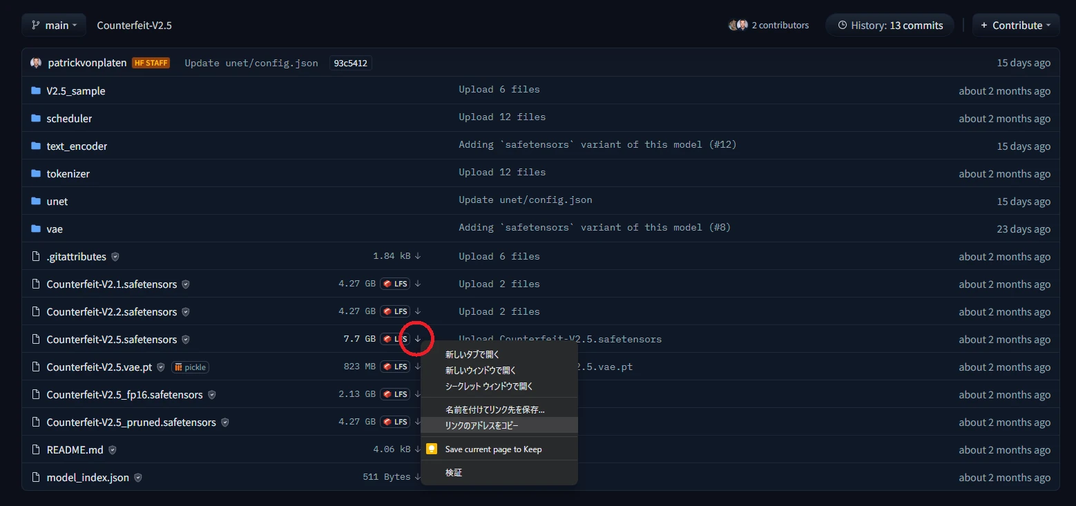Click the 93c5412 commit hash
Screen dimensions: 1076x506
click(350, 63)
